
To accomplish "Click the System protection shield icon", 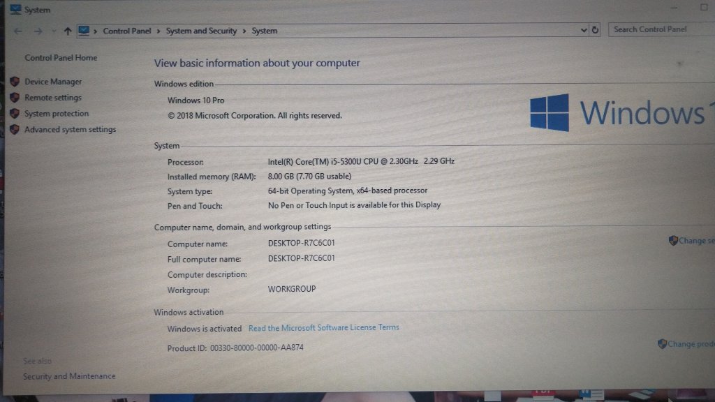I will tap(15, 114).
